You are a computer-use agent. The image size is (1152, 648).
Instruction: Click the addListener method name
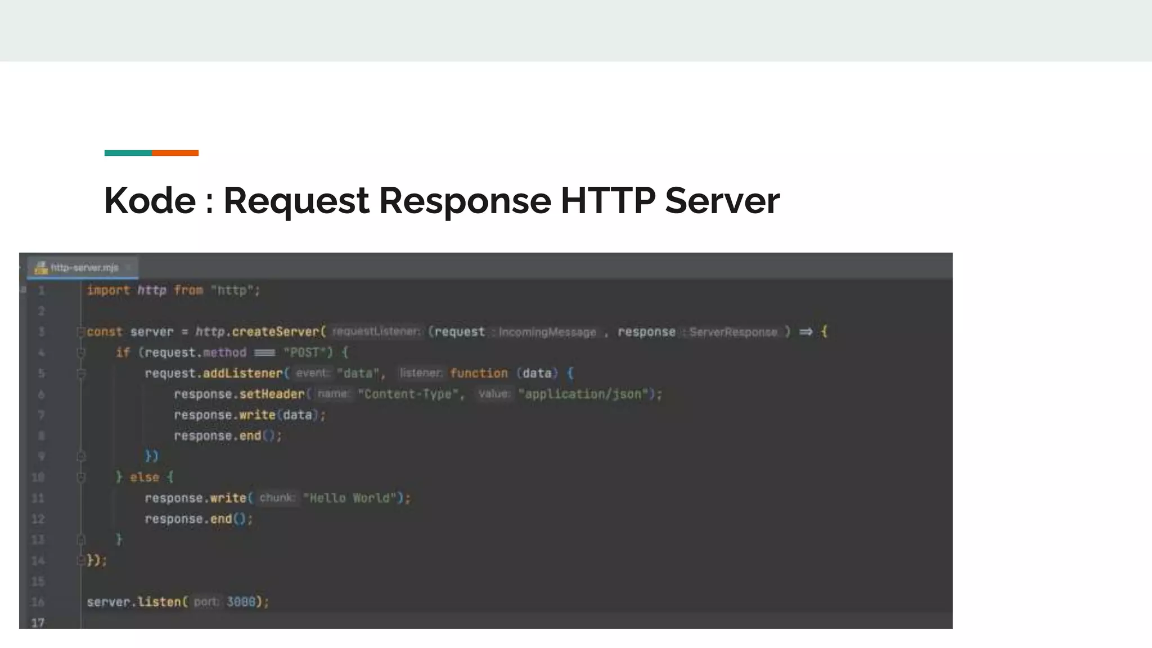(x=242, y=373)
